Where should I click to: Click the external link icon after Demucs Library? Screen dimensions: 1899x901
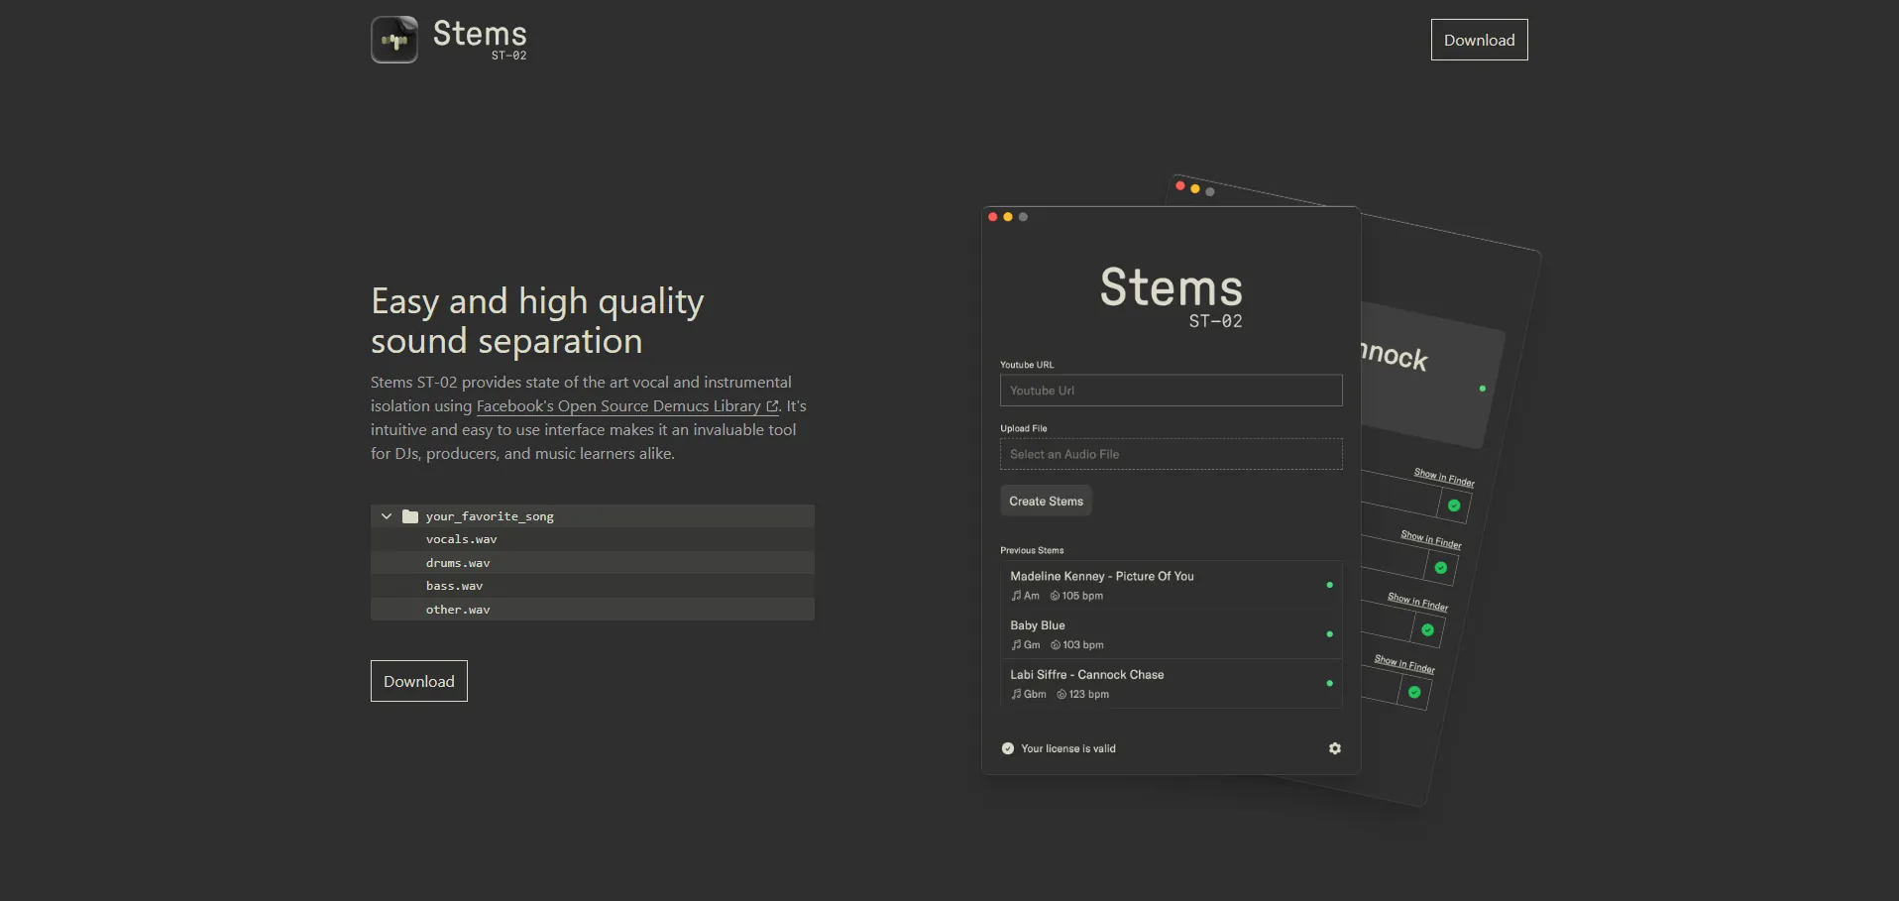[773, 406]
